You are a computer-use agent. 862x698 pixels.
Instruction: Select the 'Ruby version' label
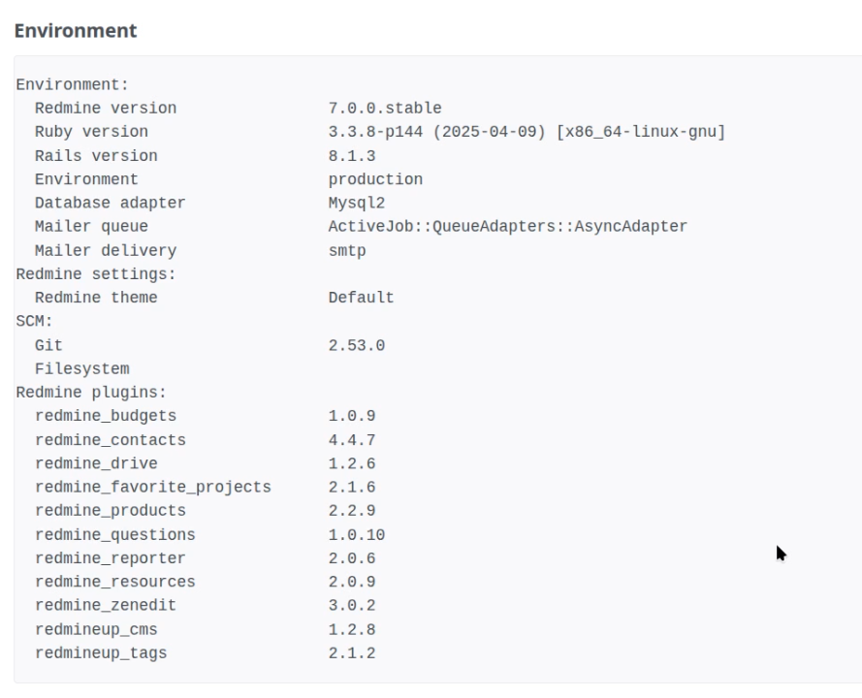[x=91, y=132]
